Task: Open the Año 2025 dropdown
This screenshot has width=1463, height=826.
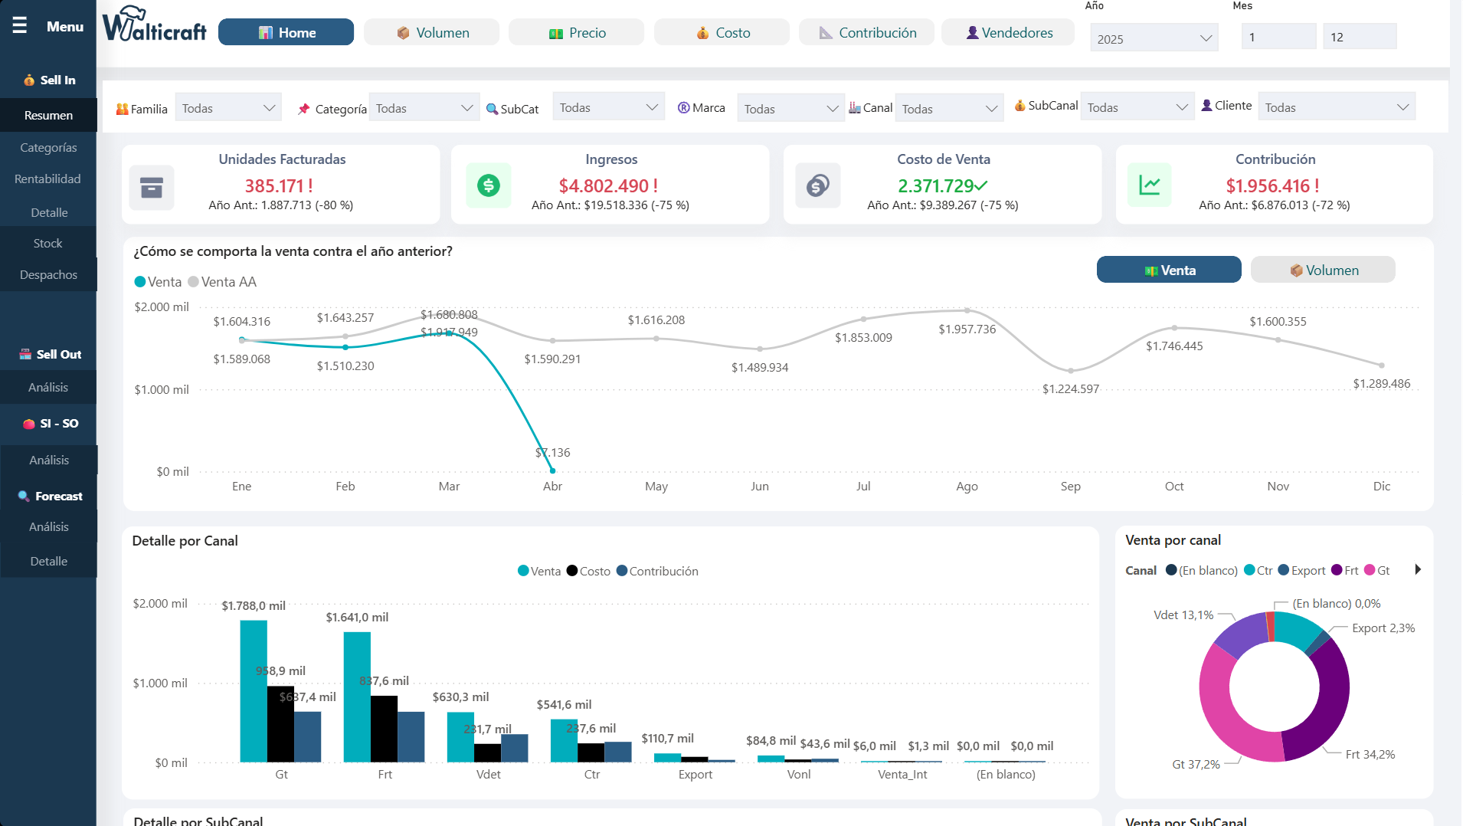Action: click(1154, 37)
